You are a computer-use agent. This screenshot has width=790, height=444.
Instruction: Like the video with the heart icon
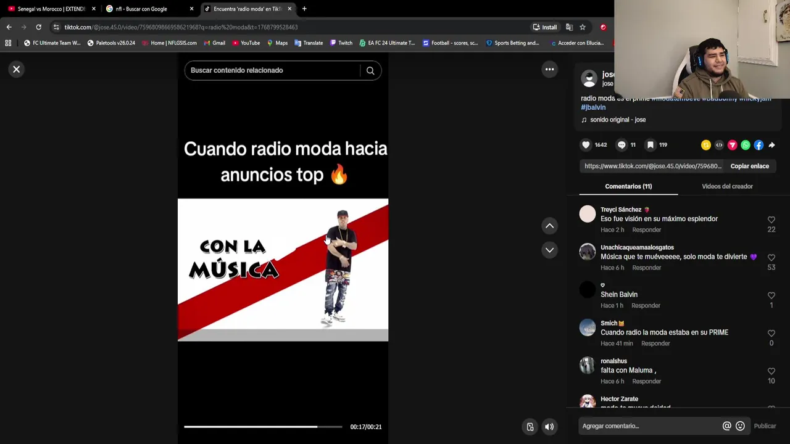(586, 145)
